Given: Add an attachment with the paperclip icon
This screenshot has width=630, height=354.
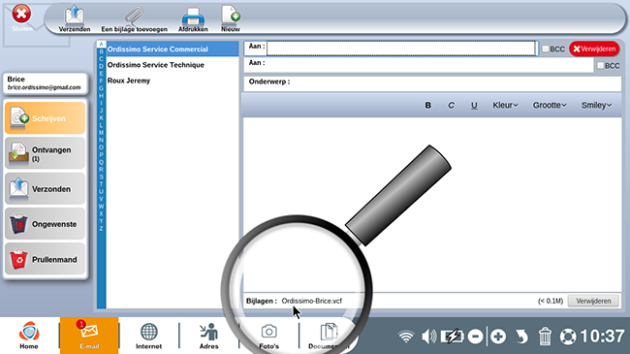Looking at the screenshot, I should pos(134,18).
